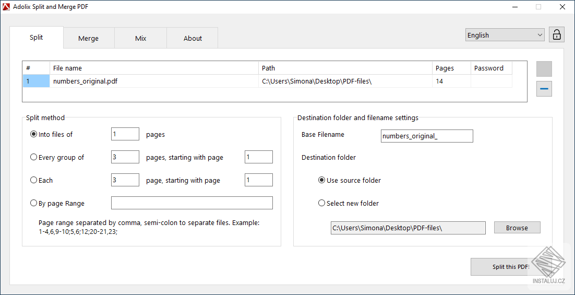This screenshot has height=295, width=575.
Task: Click the Password column header
Action: tap(492, 68)
